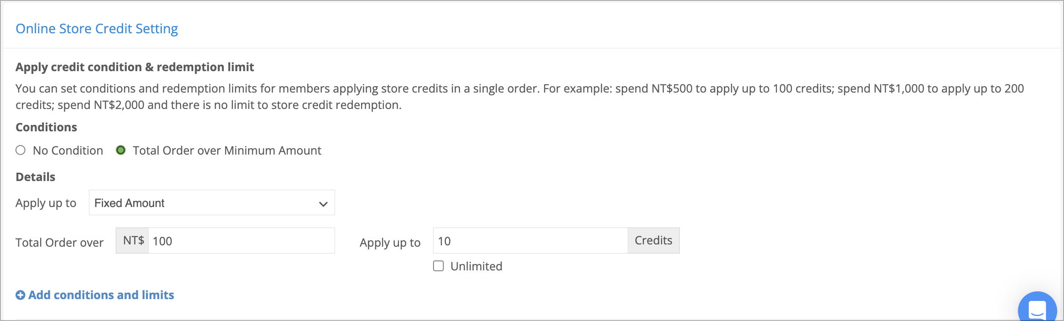Click the Credits suffix label
This screenshot has width=1064, height=321.
click(654, 241)
